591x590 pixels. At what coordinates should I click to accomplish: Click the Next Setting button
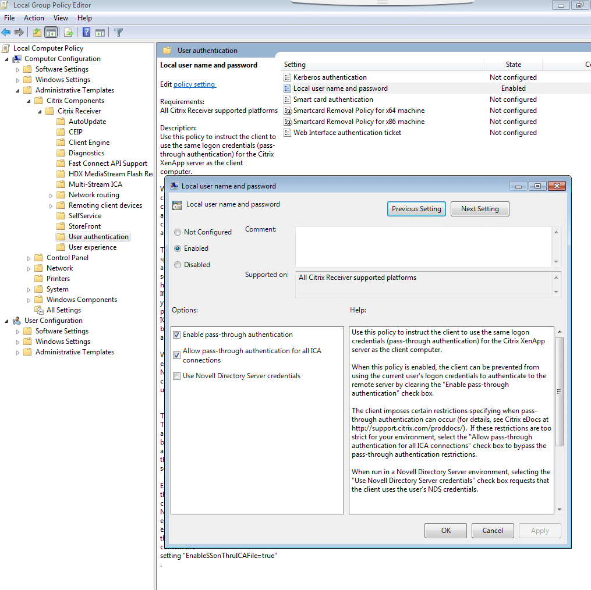coord(480,209)
